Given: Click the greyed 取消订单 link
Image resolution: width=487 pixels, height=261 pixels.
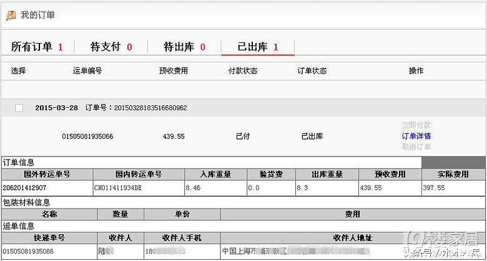Looking at the screenshot, I should point(416,146).
